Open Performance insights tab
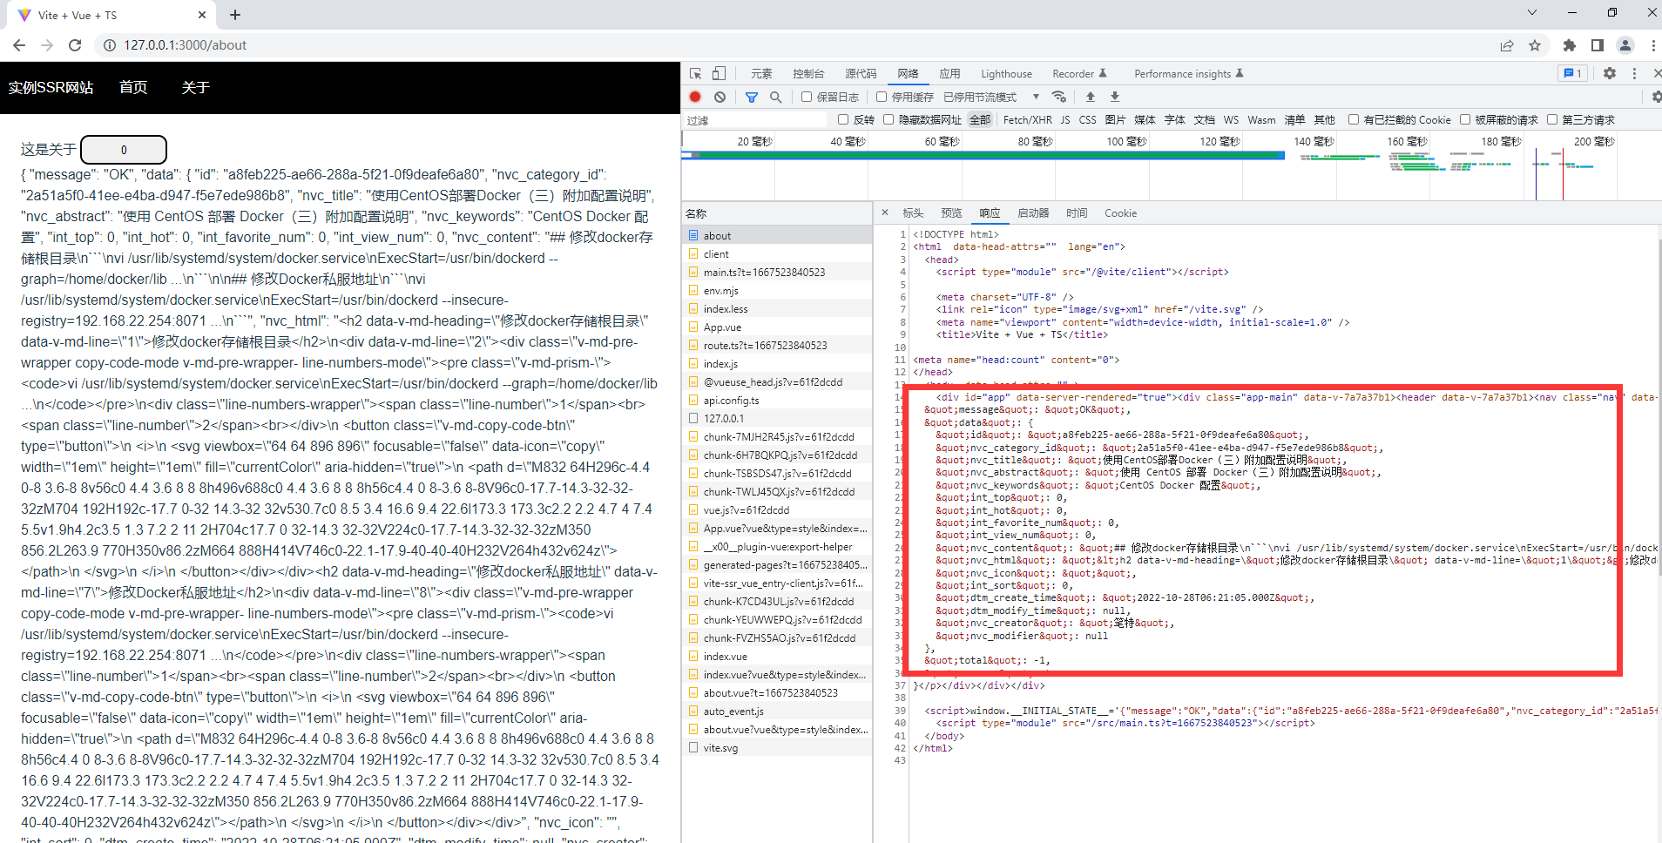Screen dimensions: 1662x843 [1189, 74]
